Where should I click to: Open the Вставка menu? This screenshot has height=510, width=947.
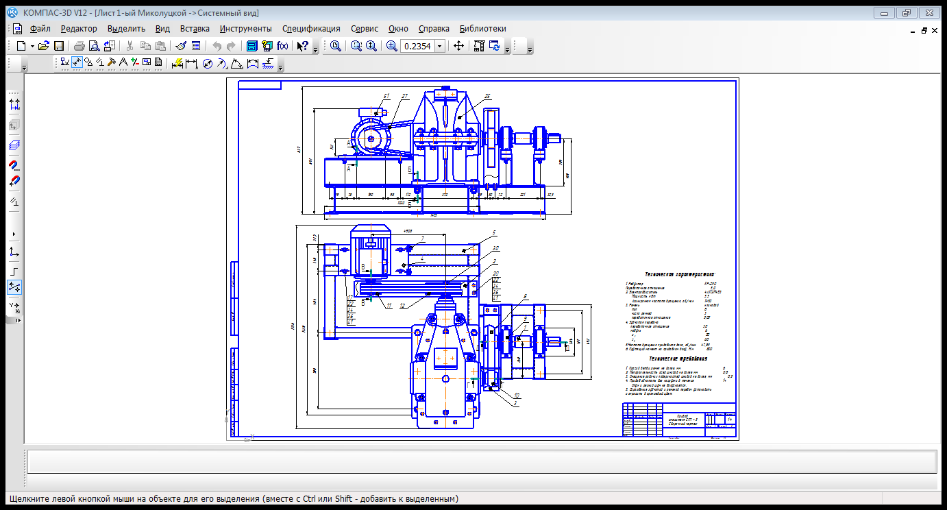tap(195, 28)
